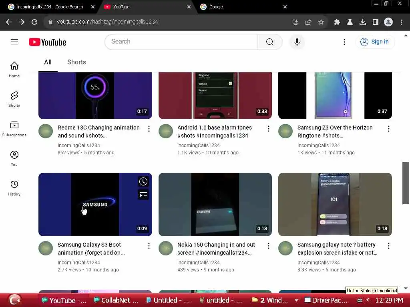The height and width of the screenshot is (307, 410).
Task: Toggle the browser side panel icon
Action: click(x=376, y=22)
